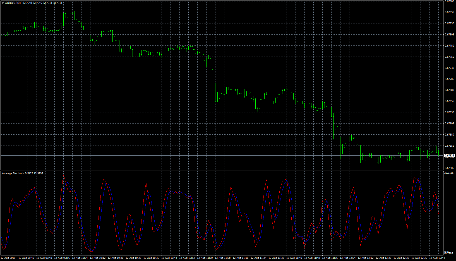Click the 12 Aug 11:16 time label
This screenshot has width=456, height=261.
click(241, 258)
